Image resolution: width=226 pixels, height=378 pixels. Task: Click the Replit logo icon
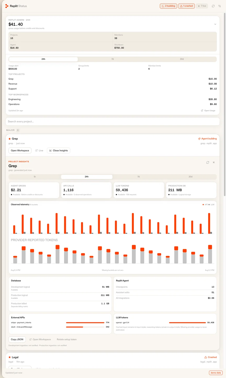coord(7,6)
